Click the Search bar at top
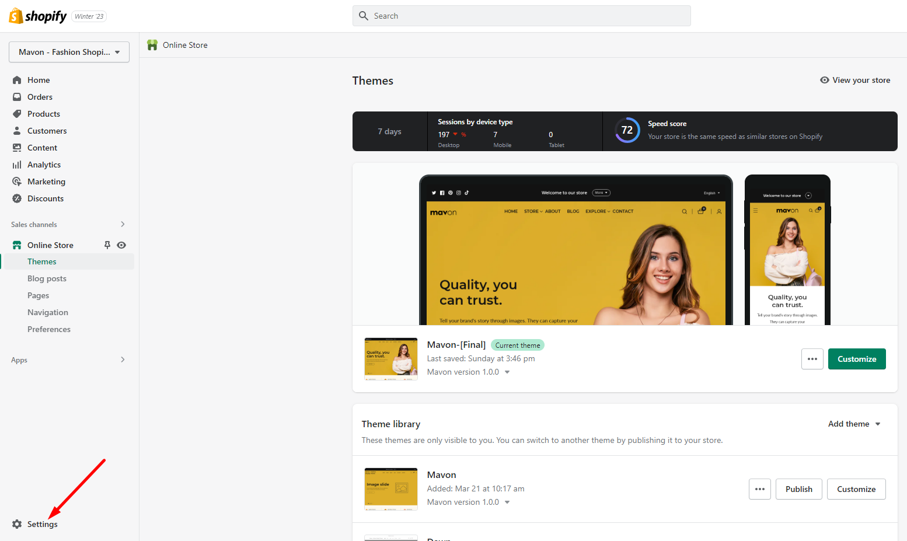 [521, 16]
